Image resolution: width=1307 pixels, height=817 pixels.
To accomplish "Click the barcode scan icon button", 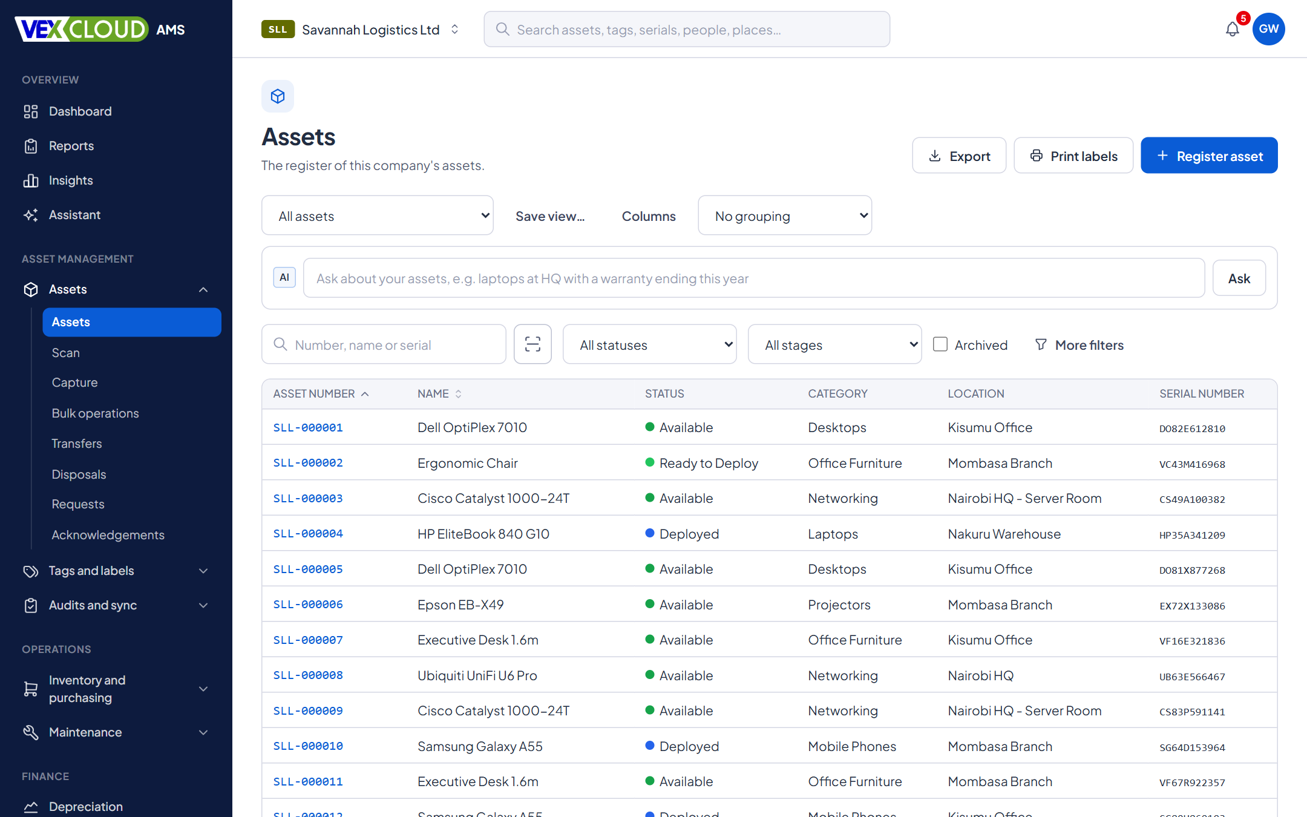I will (532, 344).
